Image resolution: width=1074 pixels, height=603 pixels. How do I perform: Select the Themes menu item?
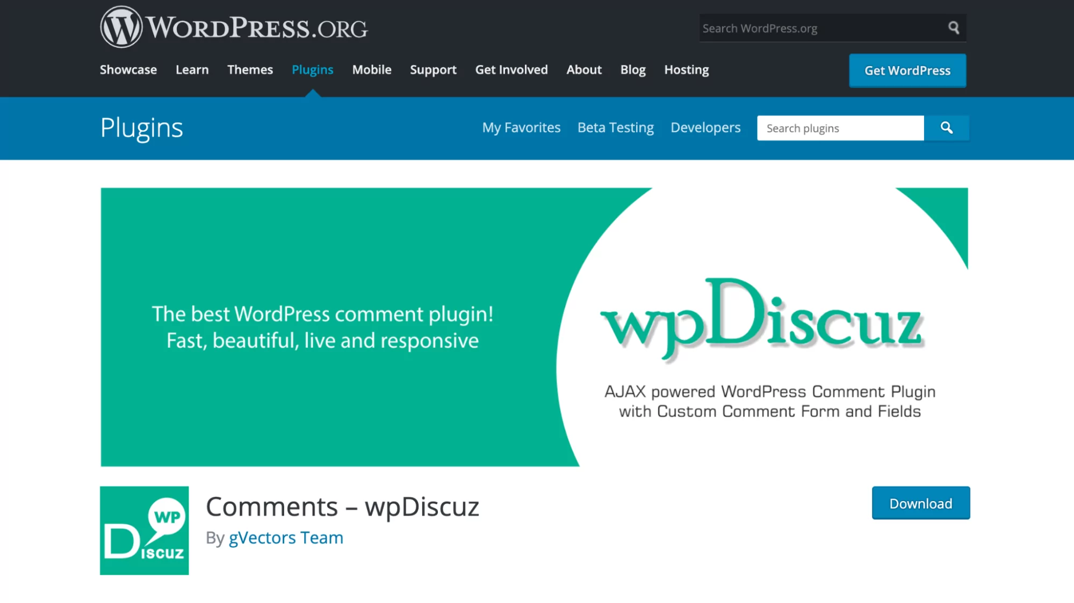point(249,69)
